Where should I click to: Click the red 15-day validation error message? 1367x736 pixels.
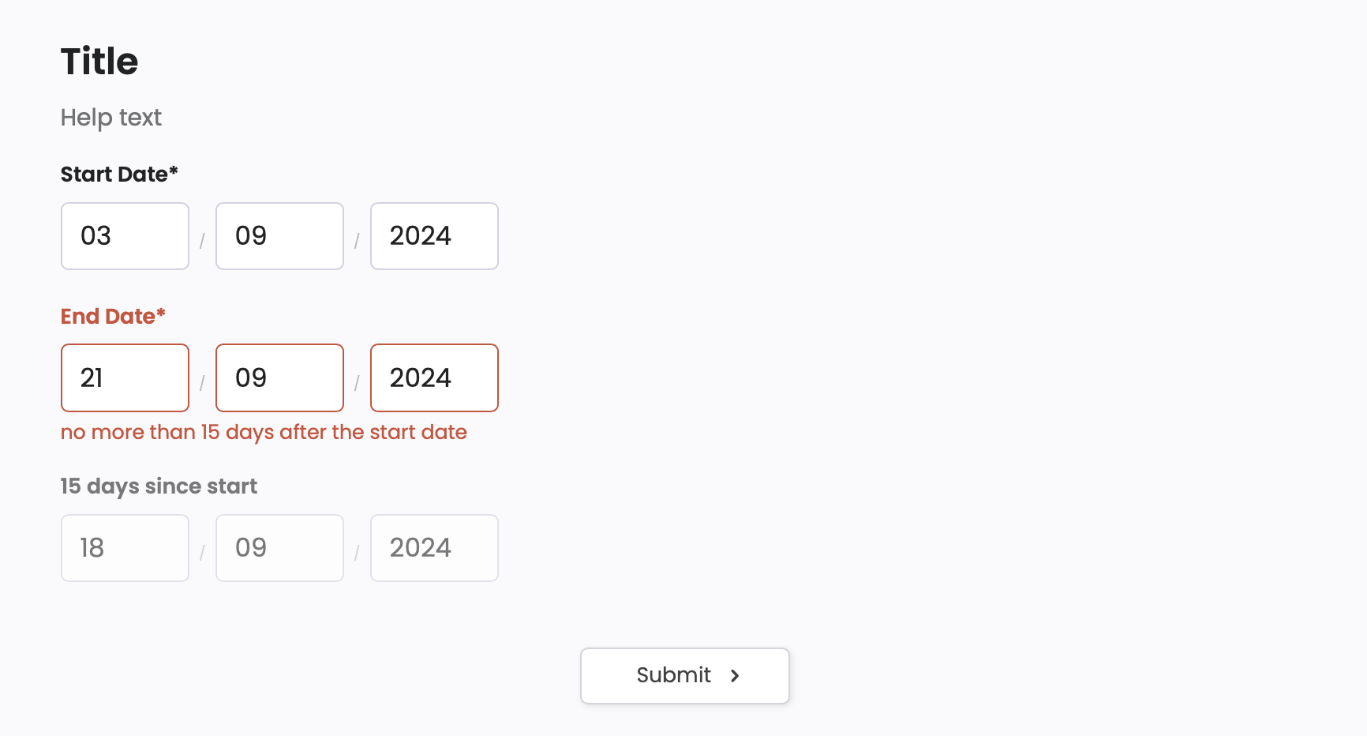(x=264, y=433)
